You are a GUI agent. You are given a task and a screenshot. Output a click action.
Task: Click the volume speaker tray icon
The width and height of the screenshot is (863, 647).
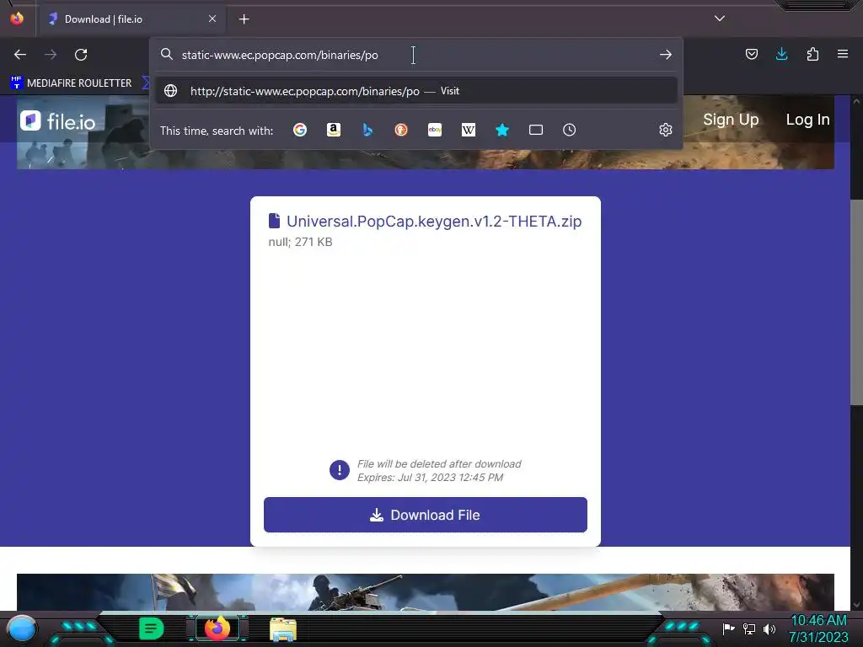point(769,628)
